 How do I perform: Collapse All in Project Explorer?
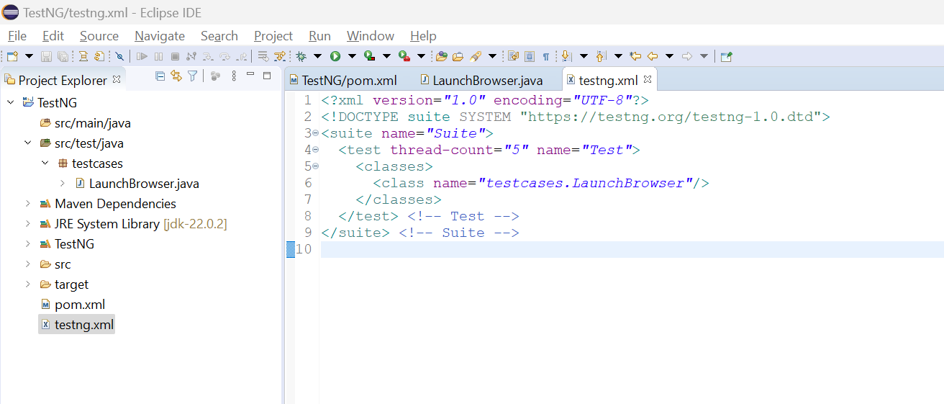160,76
